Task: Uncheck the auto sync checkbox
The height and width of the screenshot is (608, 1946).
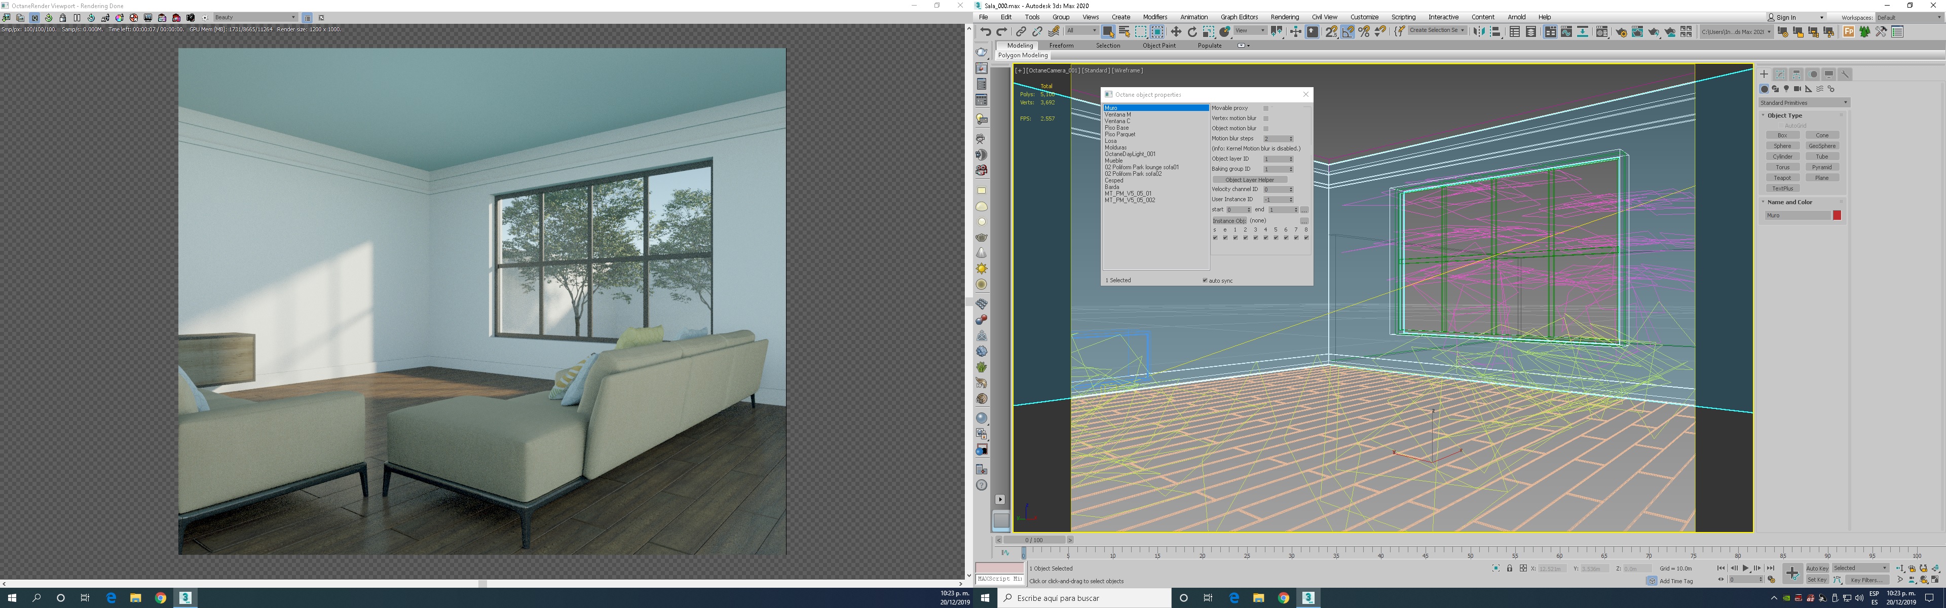Action: [1205, 280]
